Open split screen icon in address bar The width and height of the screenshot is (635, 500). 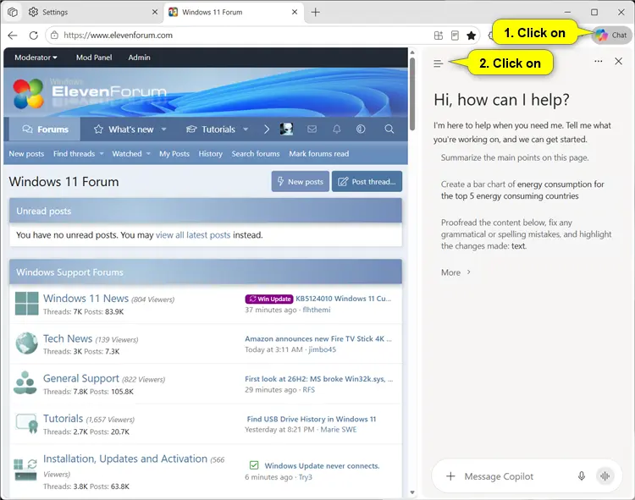[x=439, y=36]
